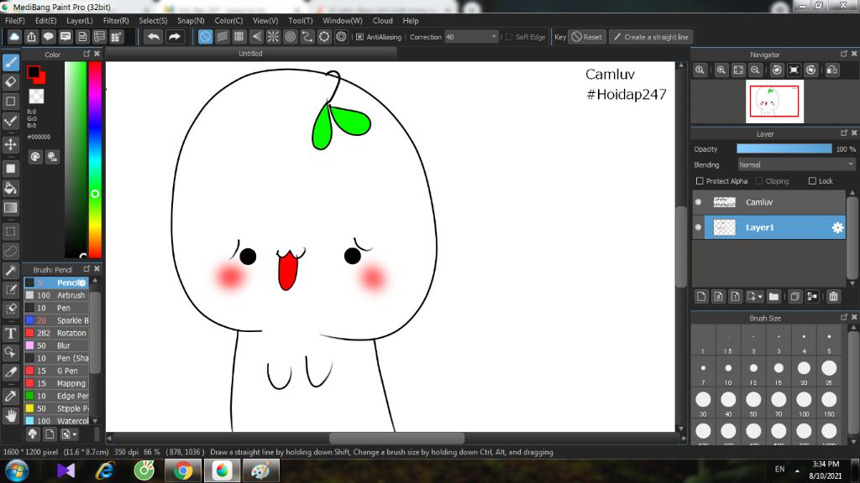Click Create a straight line button
This screenshot has width=860, height=483.
click(651, 37)
